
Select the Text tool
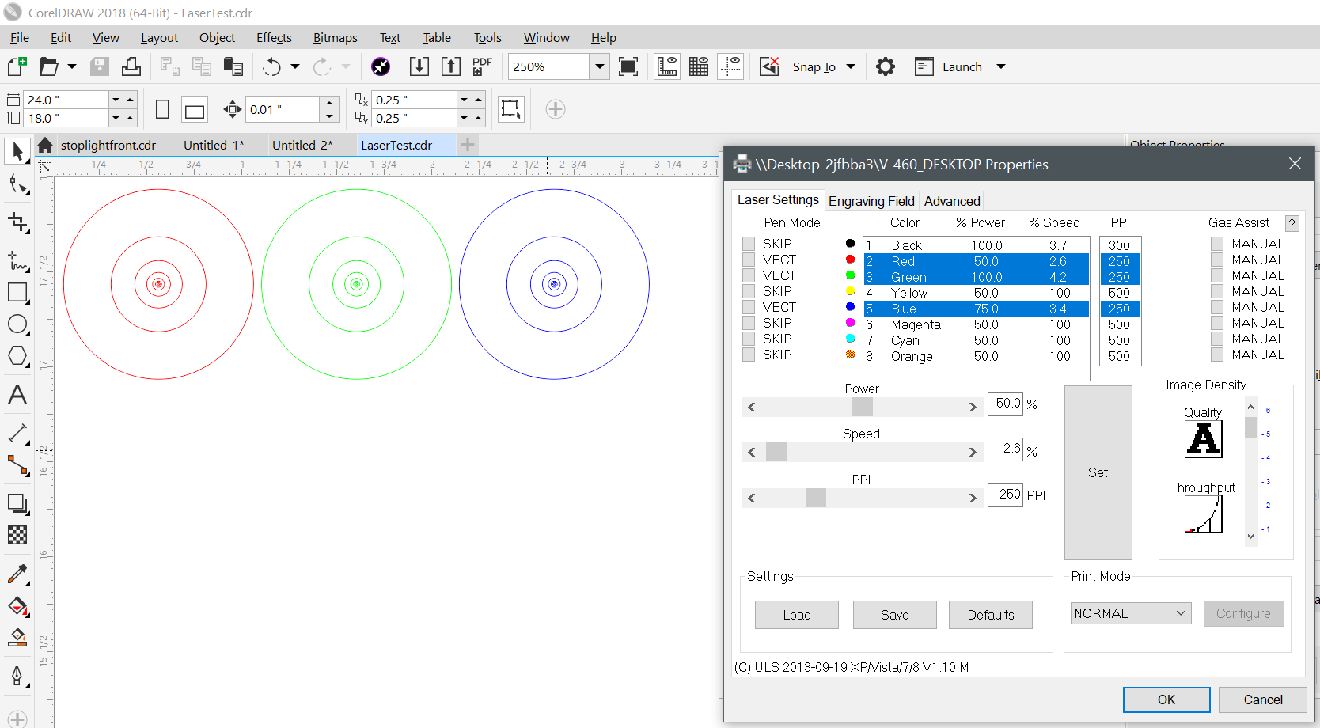pyautogui.click(x=17, y=394)
